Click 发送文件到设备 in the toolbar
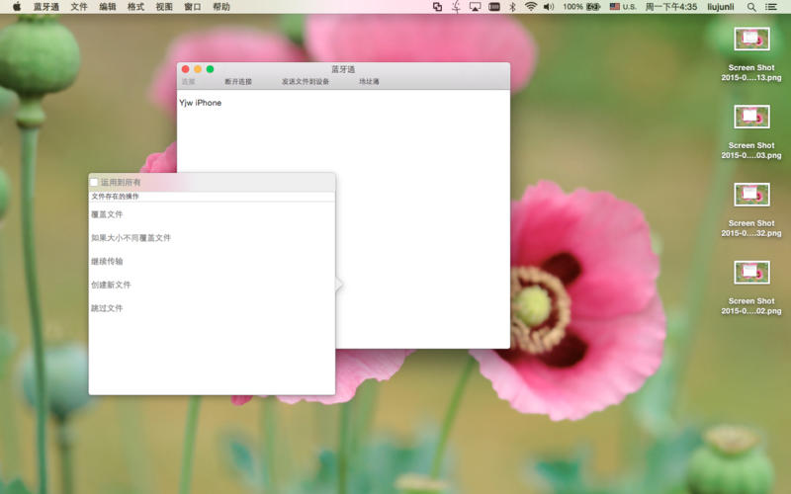Screen dimensions: 791x494 (306, 82)
